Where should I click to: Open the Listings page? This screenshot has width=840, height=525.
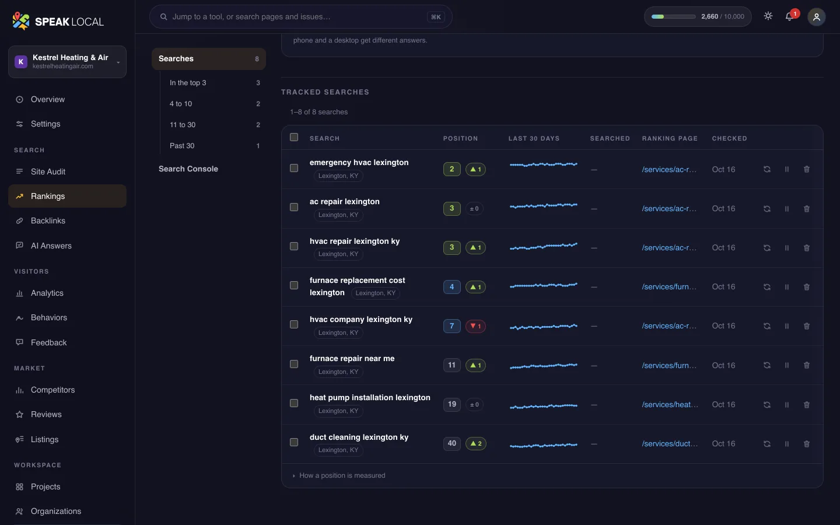pos(67,439)
